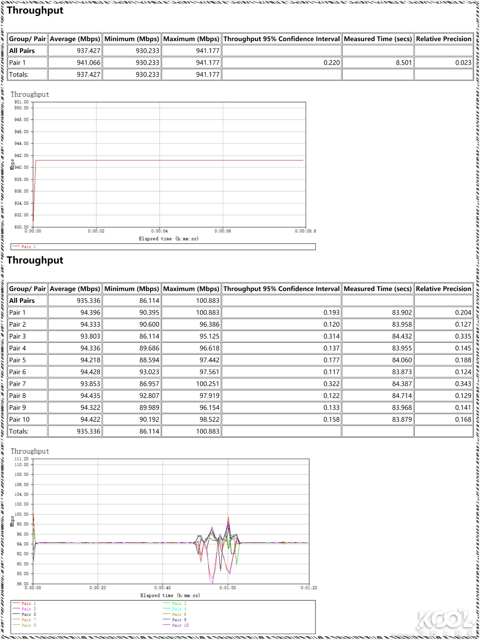Select the Pair 7 row label
The width and height of the screenshot is (480, 640).
point(17,384)
